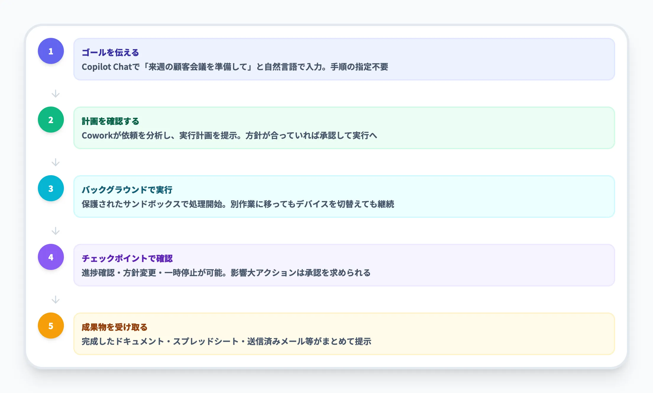Select the チェックポイントで確認 title text
Image resolution: width=653 pixels, height=393 pixels.
[x=128, y=258]
